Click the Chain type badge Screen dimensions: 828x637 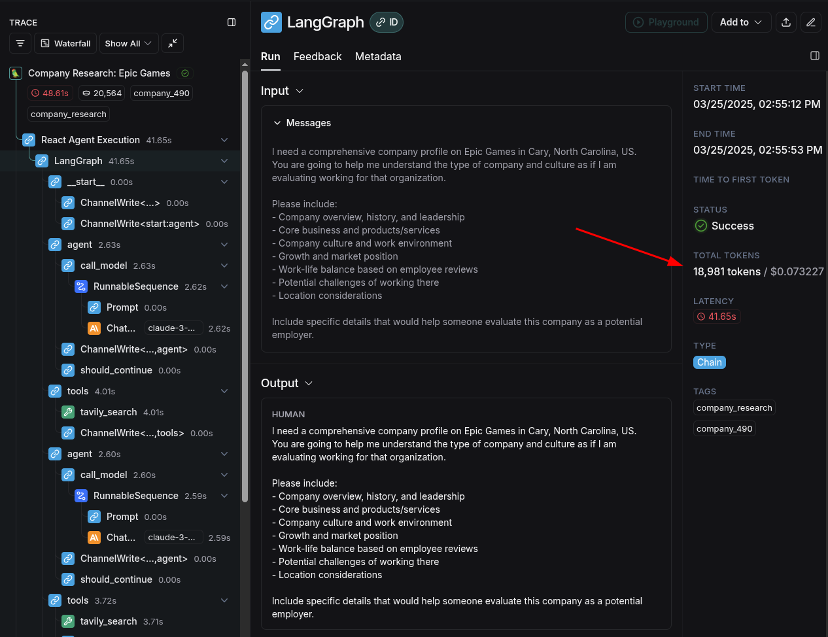[x=710, y=362]
